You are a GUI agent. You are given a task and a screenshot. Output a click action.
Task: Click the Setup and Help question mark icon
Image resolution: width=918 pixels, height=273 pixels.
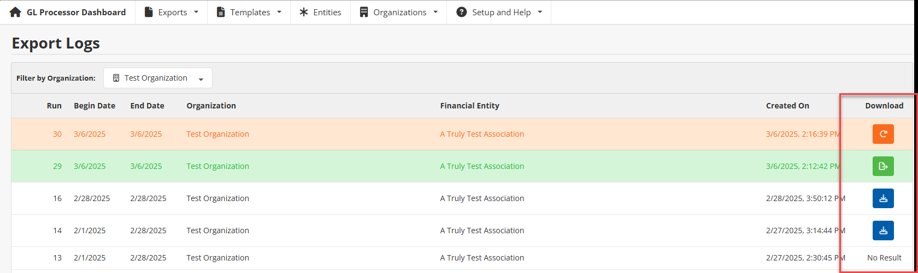click(x=461, y=12)
